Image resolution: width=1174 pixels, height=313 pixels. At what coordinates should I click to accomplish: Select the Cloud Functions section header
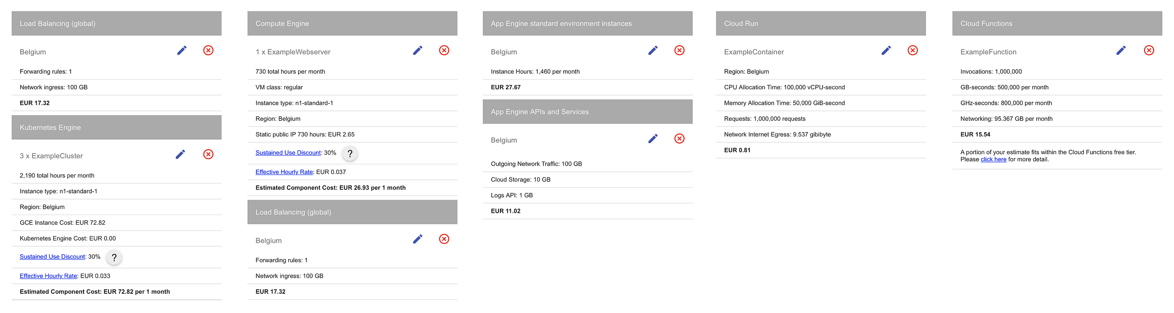pos(1057,23)
